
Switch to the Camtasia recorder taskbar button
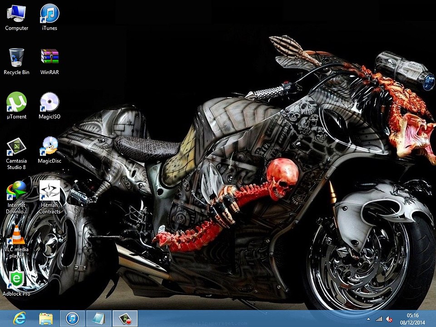[x=125, y=319]
